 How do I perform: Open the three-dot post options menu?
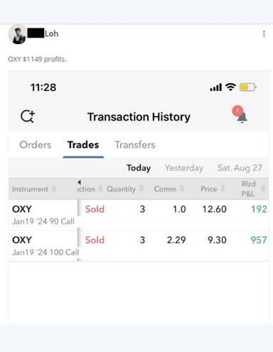tap(264, 34)
